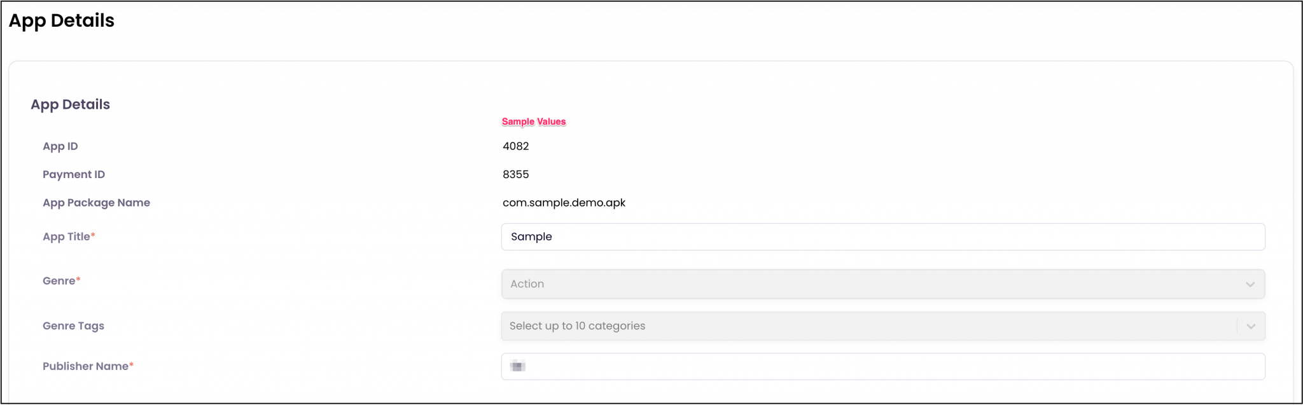The image size is (1303, 405).
Task: Click the Genre label with asterisk
Action: [x=61, y=280]
